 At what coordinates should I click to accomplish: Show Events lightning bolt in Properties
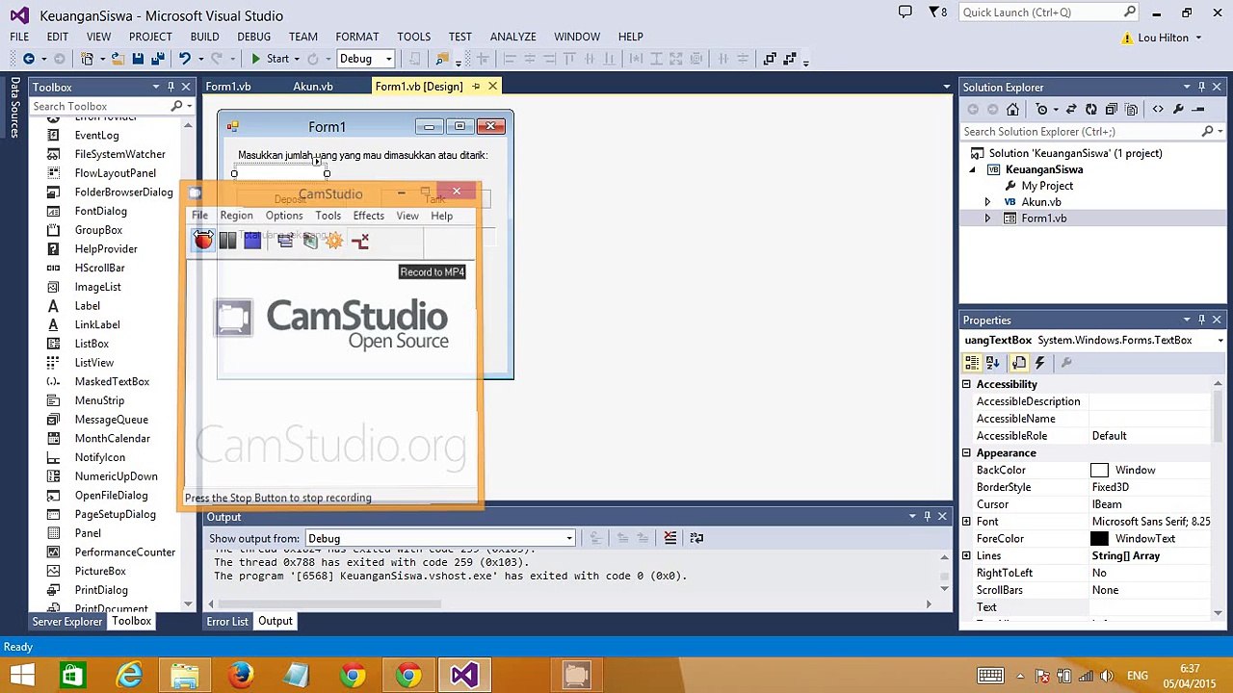[x=1039, y=363]
